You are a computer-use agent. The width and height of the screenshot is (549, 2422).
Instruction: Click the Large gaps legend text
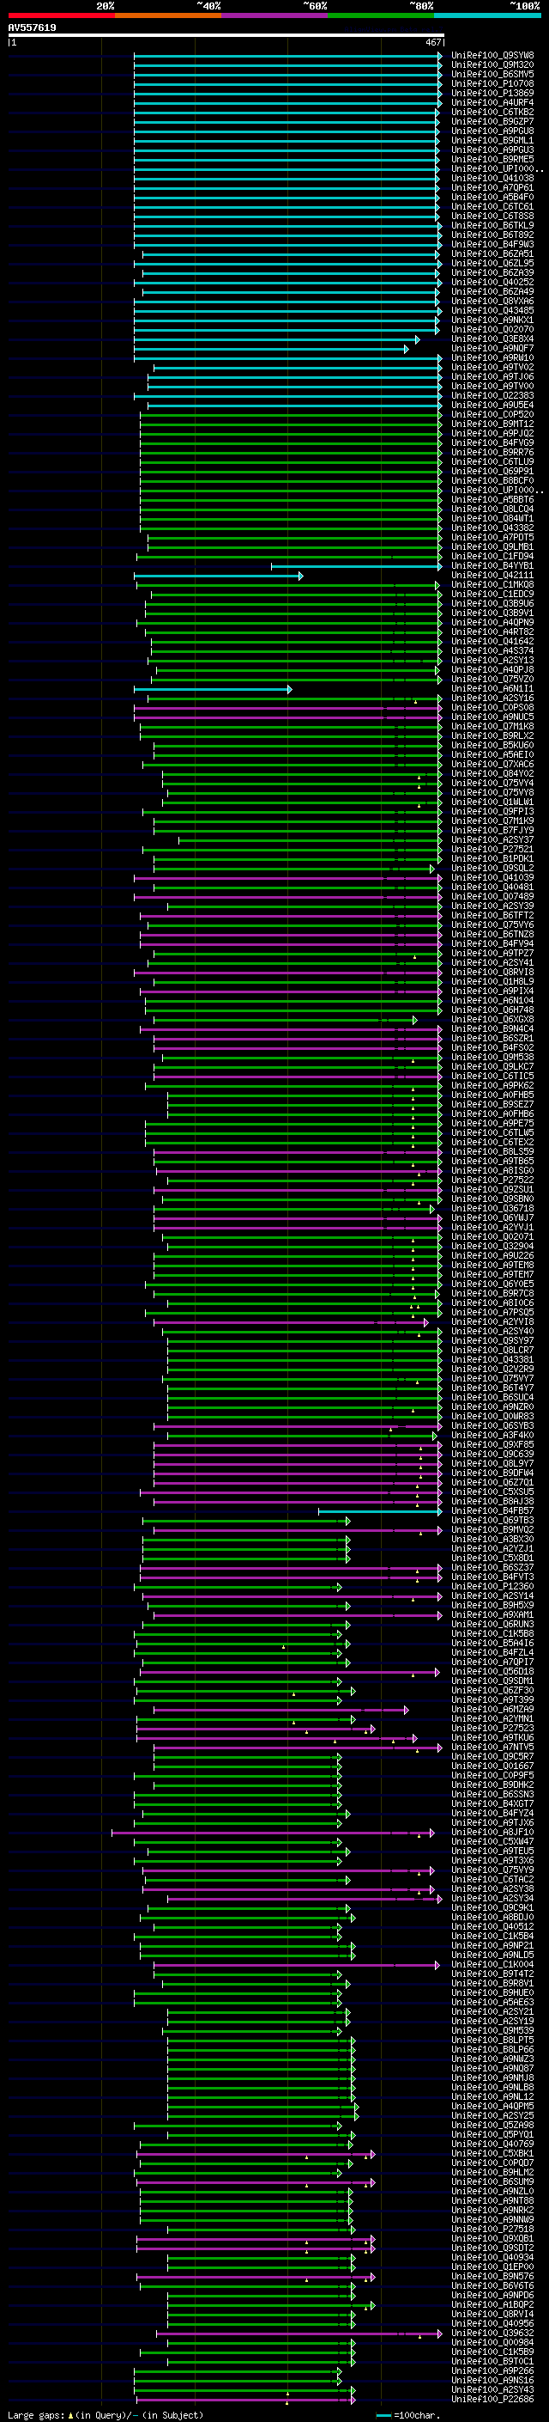click(106, 2415)
